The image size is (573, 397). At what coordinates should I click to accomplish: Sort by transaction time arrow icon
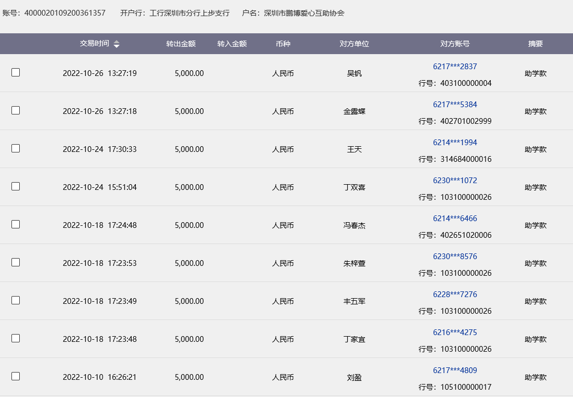tap(117, 44)
